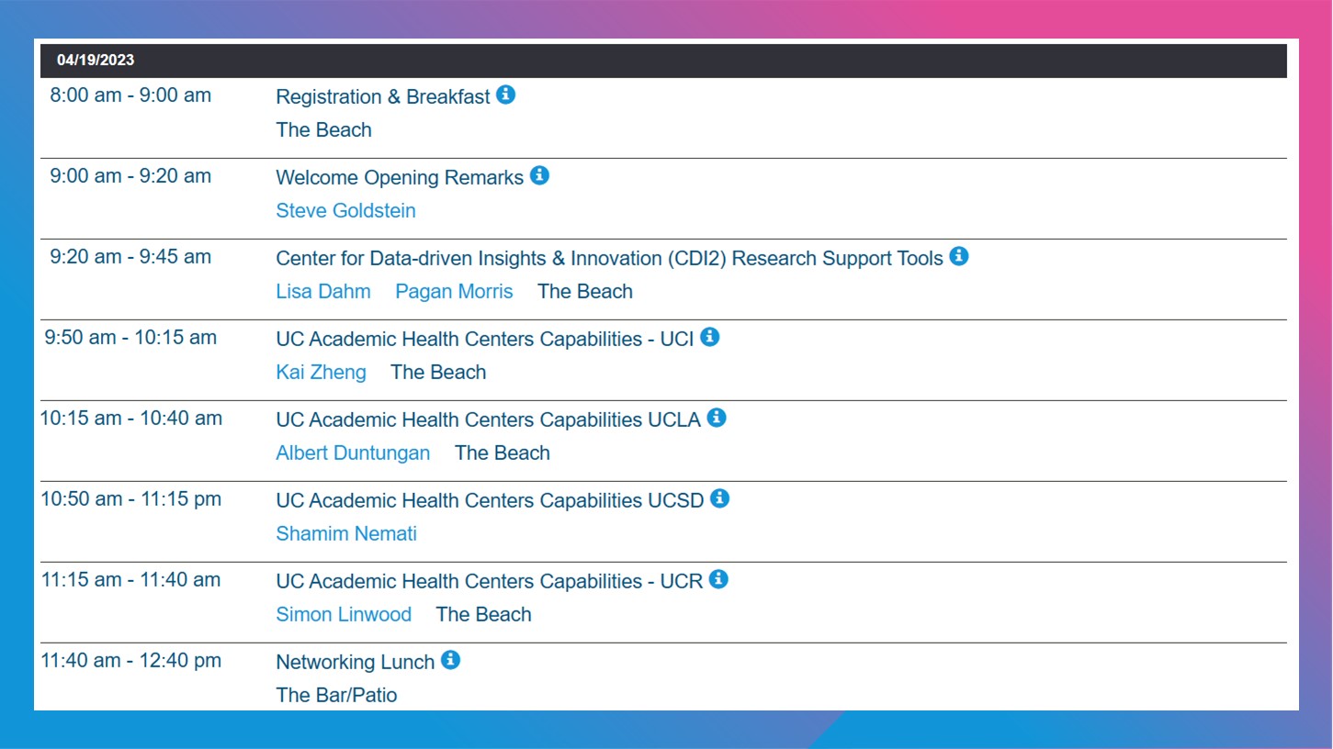Open speaker link Steve Goldstein
The height and width of the screenshot is (749, 1333).
pyautogui.click(x=345, y=211)
